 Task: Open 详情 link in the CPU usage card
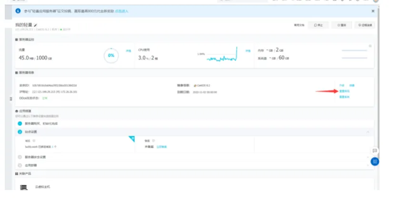click(248, 51)
